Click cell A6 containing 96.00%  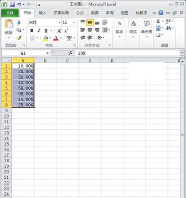click(23, 94)
